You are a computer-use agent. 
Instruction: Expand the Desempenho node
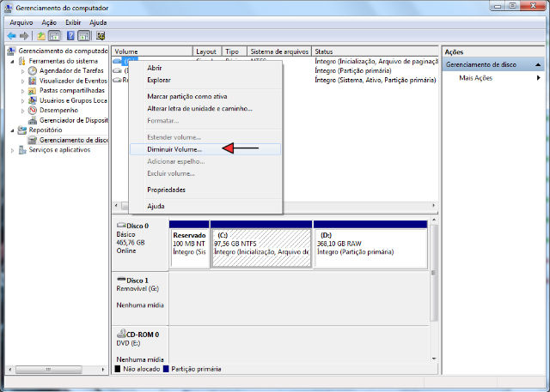point(23,111)
